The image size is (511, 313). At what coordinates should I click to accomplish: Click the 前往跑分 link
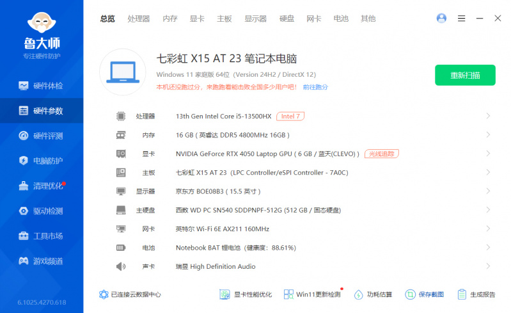pos(315,87)
